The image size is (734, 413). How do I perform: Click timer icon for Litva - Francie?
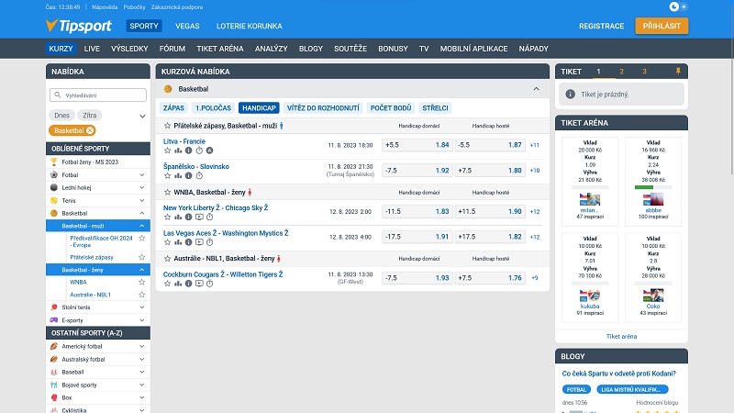199,151
